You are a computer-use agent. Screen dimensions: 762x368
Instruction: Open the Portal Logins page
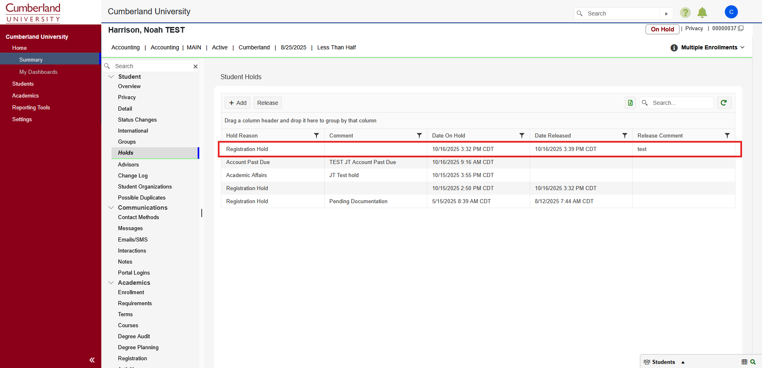coord(134,273)
